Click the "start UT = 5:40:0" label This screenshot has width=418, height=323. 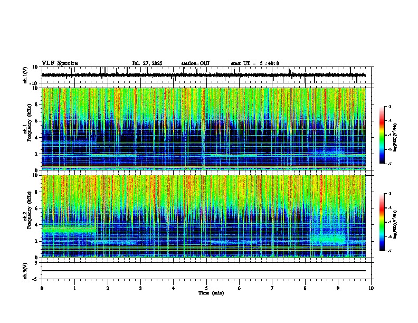point(255,63)
